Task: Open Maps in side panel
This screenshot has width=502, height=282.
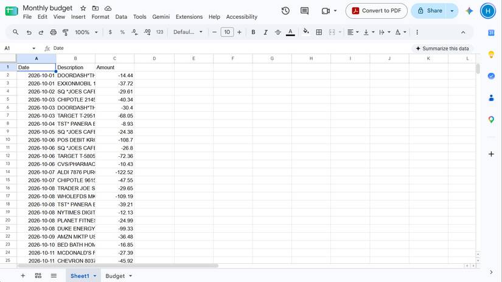Action: tap(491, 120)
